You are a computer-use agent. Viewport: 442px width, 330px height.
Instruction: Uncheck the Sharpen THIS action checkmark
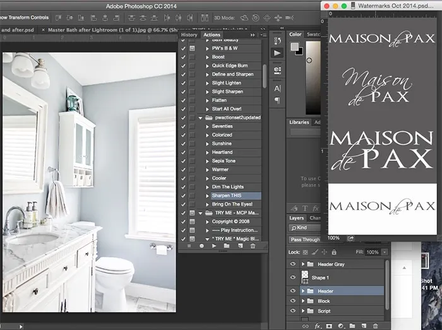(x=183, y=196)
